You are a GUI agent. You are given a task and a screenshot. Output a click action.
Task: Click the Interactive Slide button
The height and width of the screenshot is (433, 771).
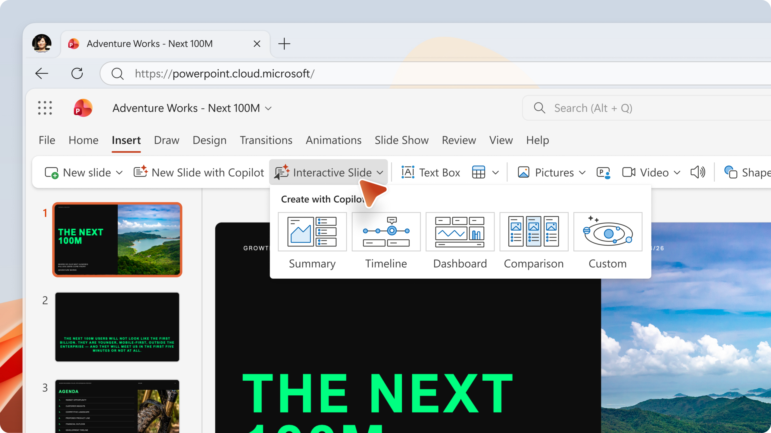pyautogui.click(x=328, y=173)
